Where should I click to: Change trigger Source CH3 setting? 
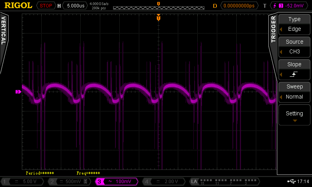tap(294, 47)
